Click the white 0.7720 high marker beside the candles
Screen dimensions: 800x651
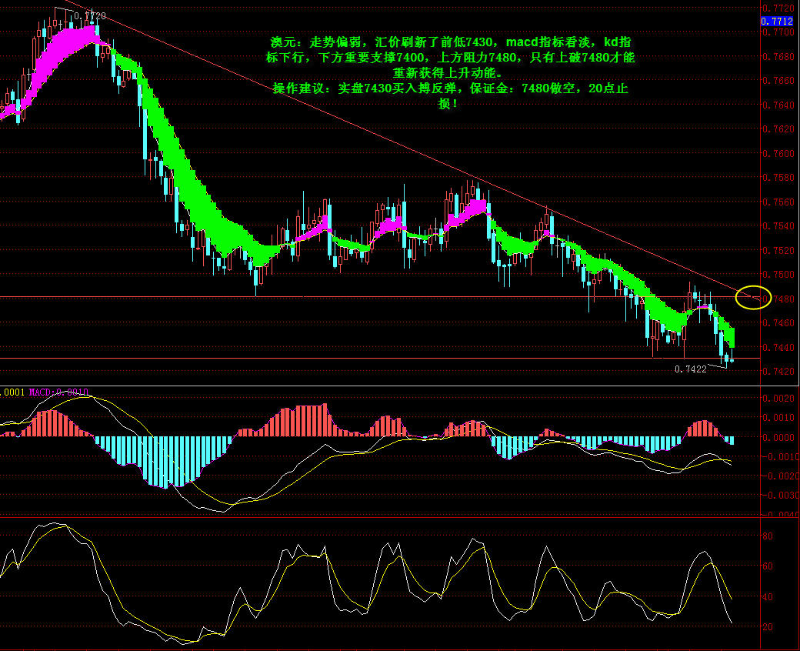pos(90,16)
